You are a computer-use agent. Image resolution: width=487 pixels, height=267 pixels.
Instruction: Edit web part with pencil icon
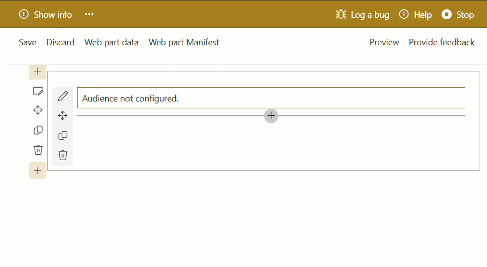click(63, 96)
